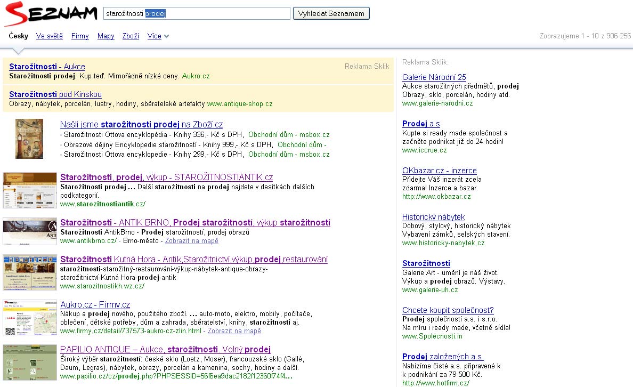Open the Mapy tab
Viewport: 633px width, 387px height.
point(106,36)
